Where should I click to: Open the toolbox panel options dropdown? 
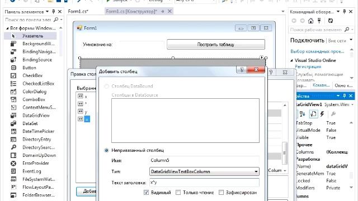47,11
